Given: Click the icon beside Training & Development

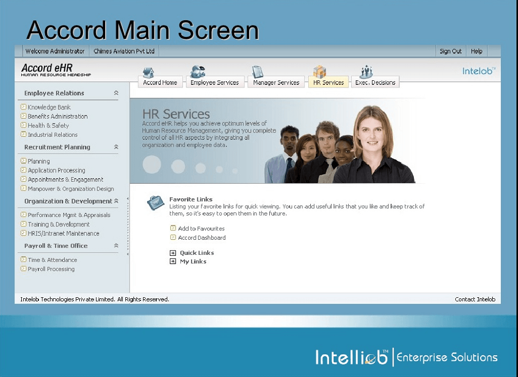Looking at the screenshot, I should tap(23, 224).
